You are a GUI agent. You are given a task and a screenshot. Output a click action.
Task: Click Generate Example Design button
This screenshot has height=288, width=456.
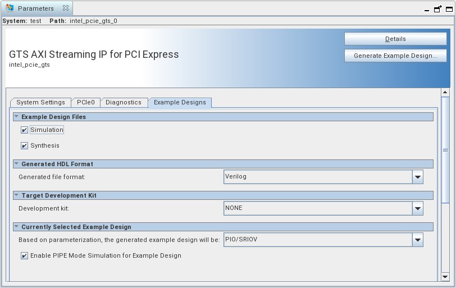coord(395,56)
